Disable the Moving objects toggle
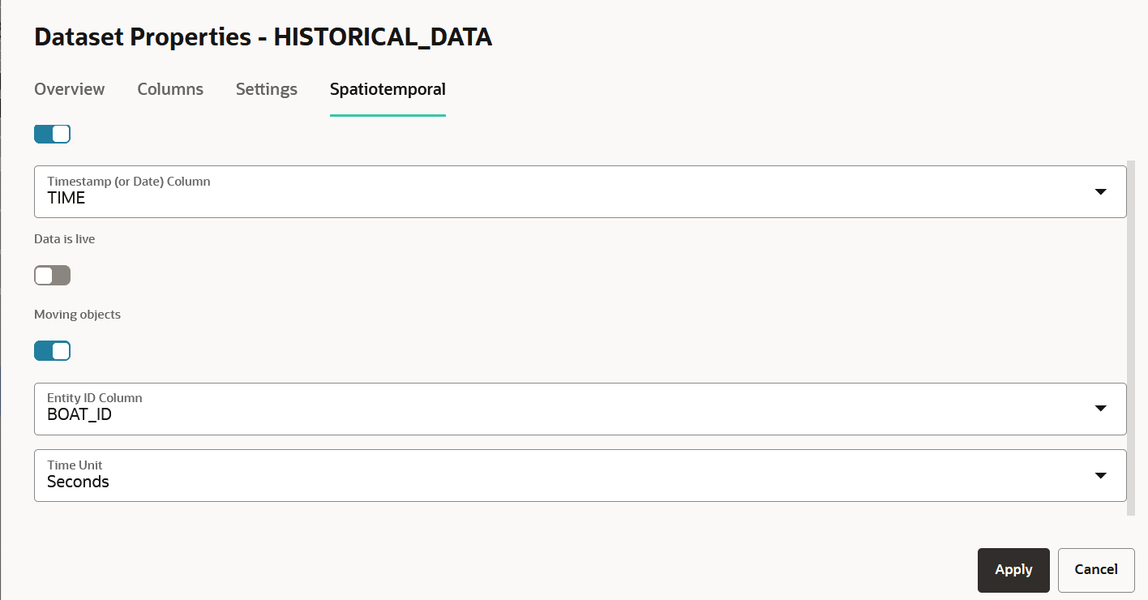This screenshot has width=1148, height=600. click(52, 350)
